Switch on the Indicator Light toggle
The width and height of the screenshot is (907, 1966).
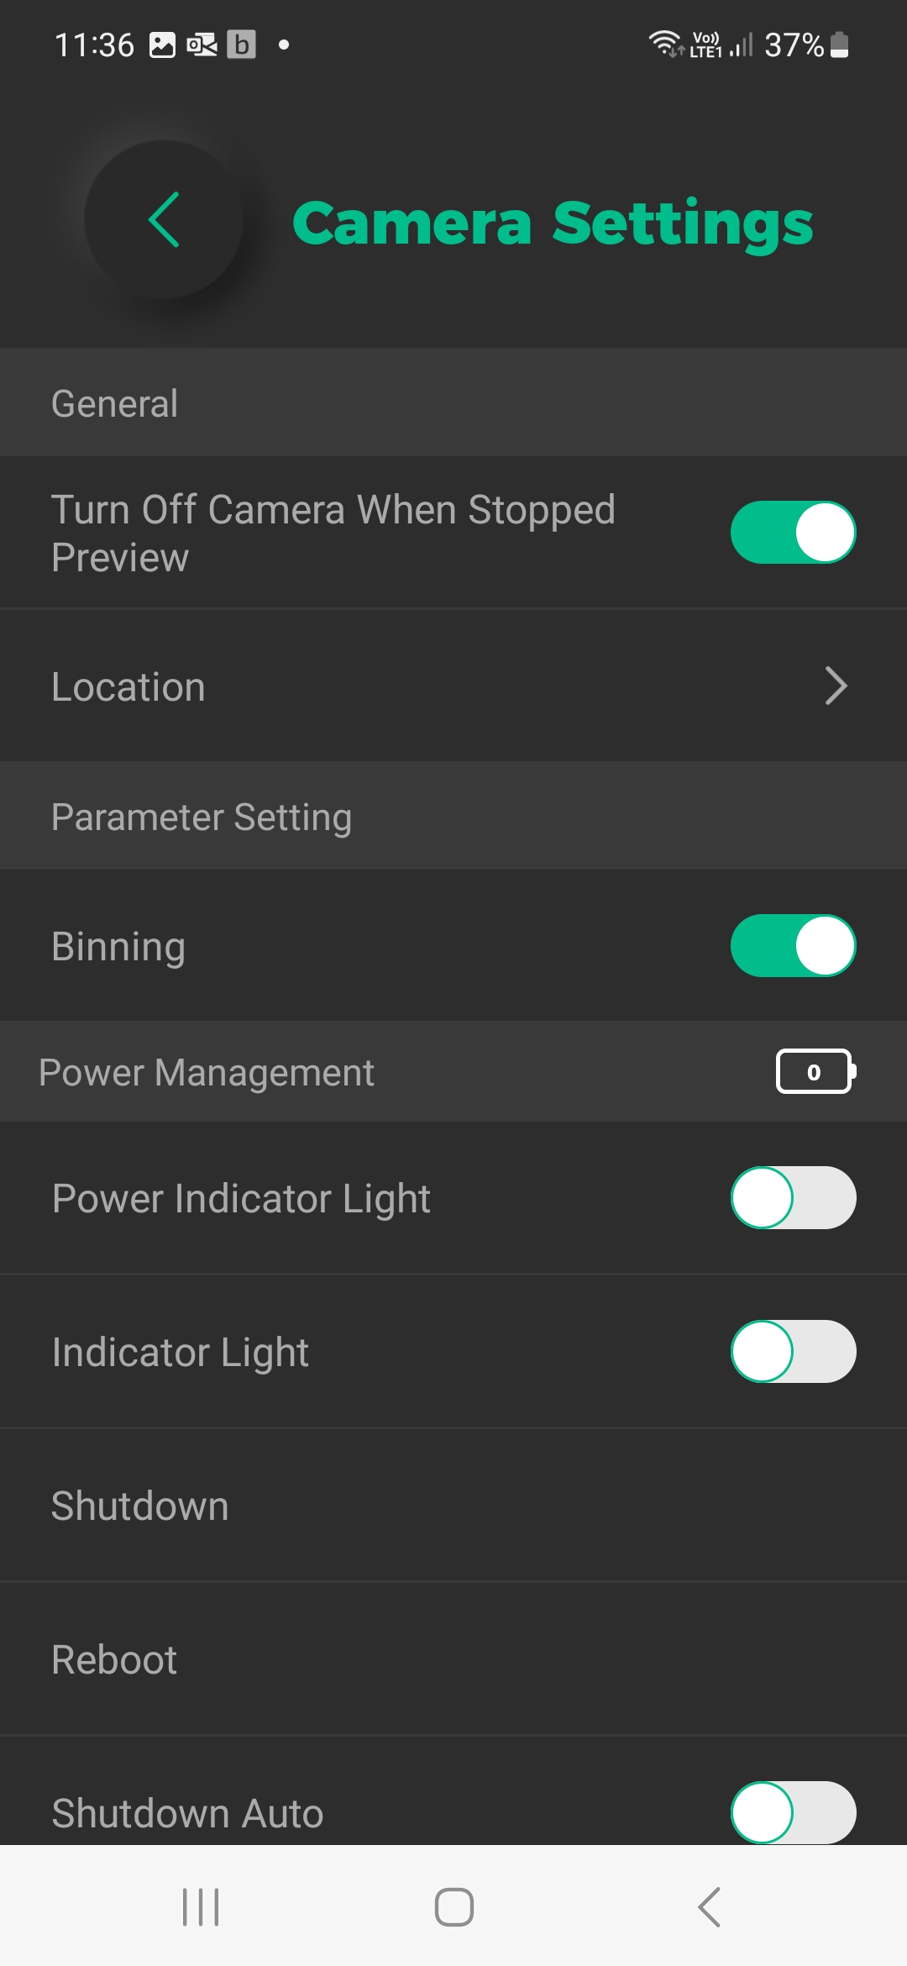(793, 1352)
